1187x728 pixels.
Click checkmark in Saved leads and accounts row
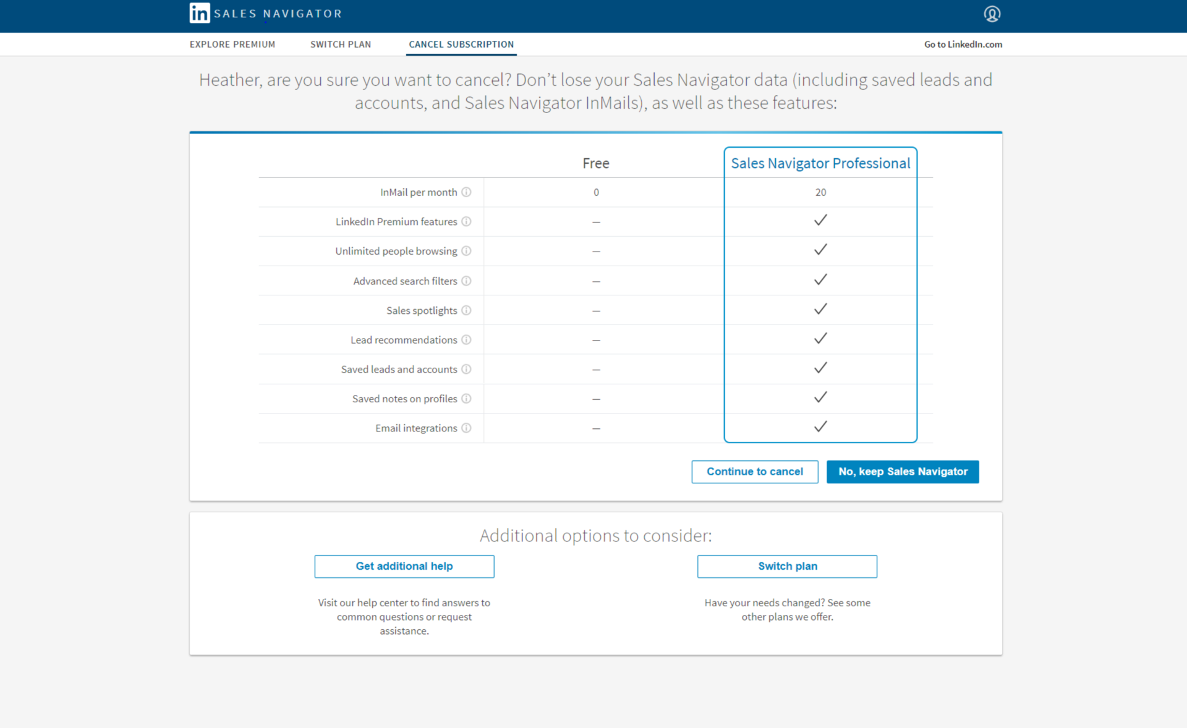pos(820,368)
